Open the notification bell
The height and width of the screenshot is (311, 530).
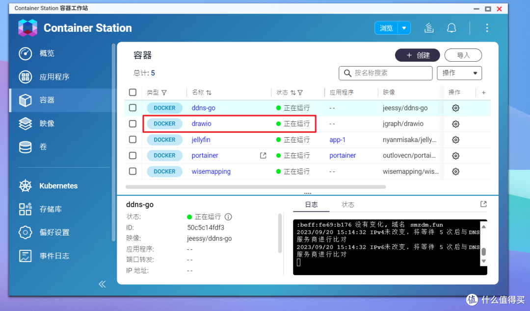click(451, 27)
